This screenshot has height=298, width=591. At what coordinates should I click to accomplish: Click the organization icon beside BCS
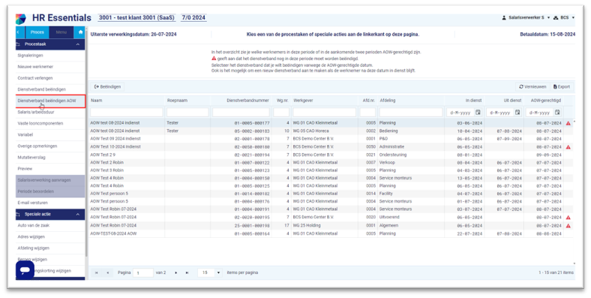(x=556, y=18)
